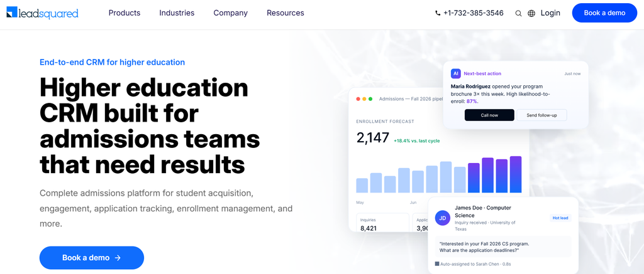The image size is (644, 274).
Task: Click '+18.4% vs. last cycle' text
Action: pyautogui.click(x=416, y=141)
